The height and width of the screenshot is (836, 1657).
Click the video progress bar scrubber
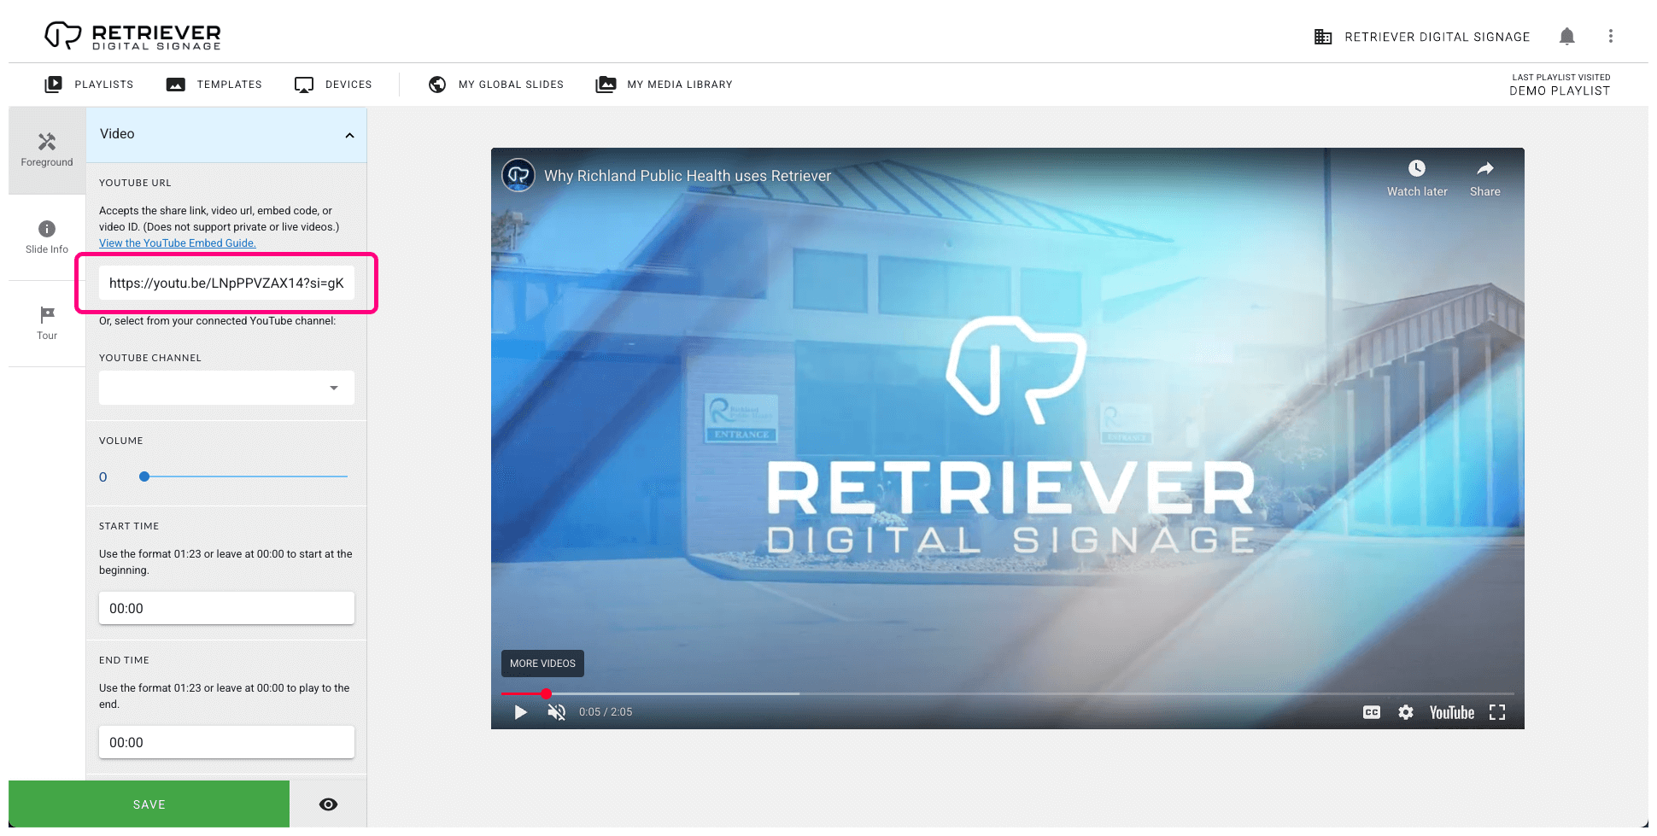click(x=546, y=693)
